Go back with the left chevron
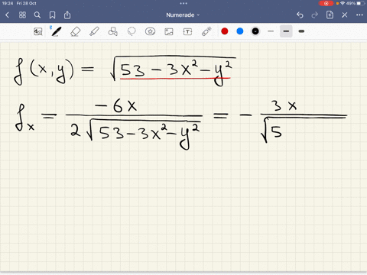367x275 pixels. [7, 15]
